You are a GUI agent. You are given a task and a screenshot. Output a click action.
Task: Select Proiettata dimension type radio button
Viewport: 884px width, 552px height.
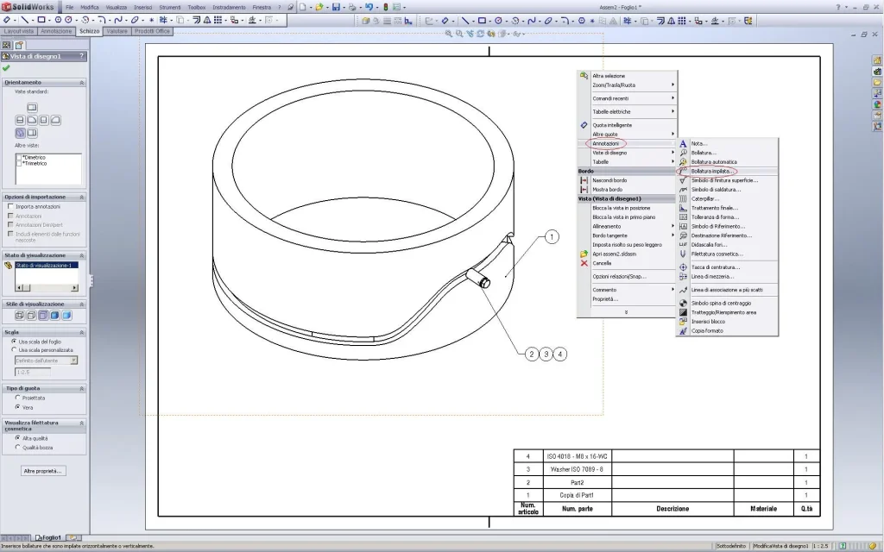tap(17, 398)
